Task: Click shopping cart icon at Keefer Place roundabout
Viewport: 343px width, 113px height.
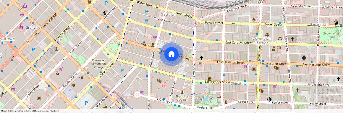Action: (x=142, y=92)
